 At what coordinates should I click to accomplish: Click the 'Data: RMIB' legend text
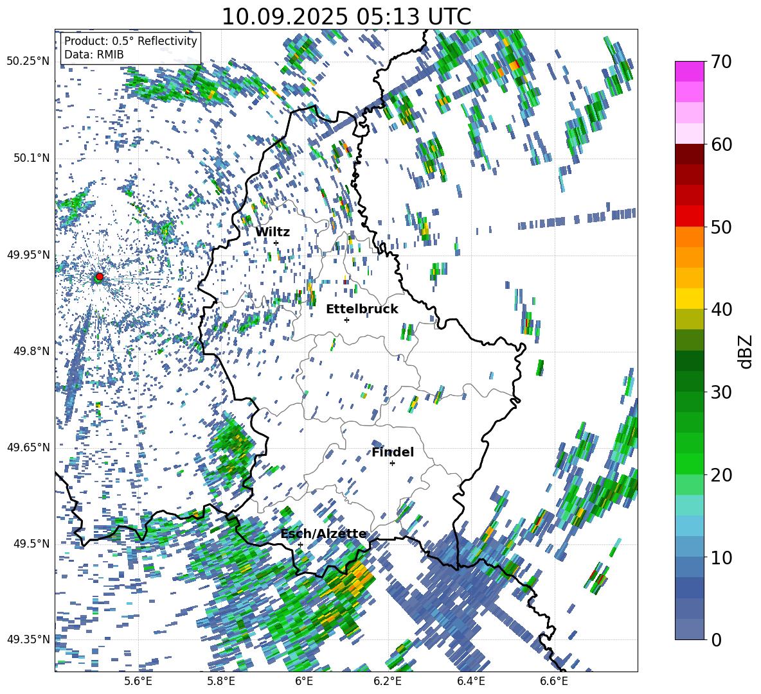tap(94, 55)
